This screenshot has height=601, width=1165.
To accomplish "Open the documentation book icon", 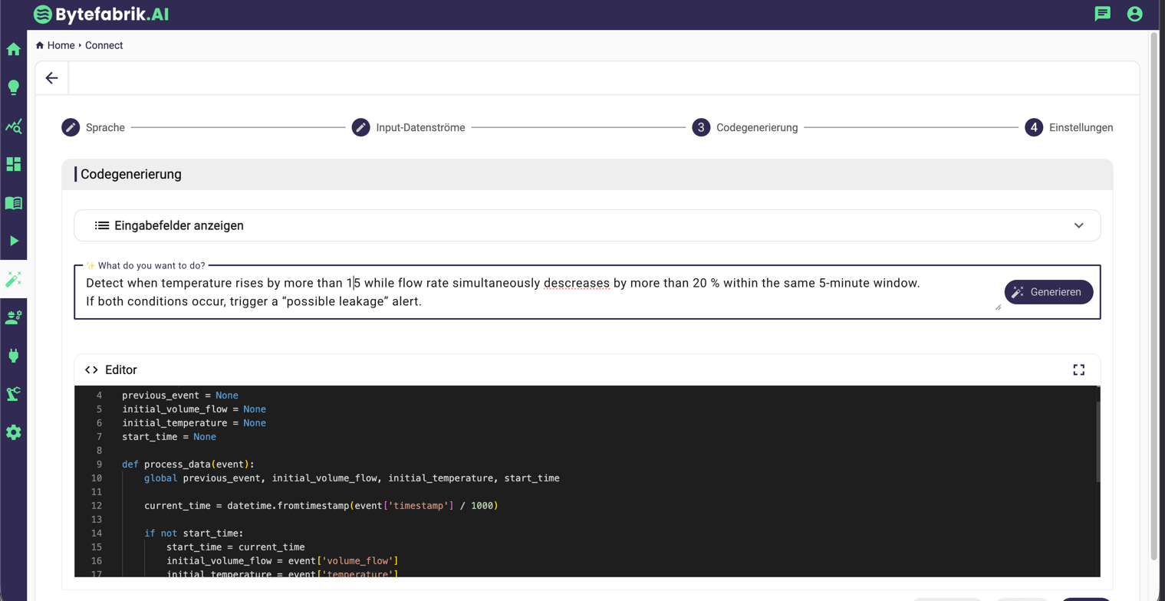I will 14,202.
